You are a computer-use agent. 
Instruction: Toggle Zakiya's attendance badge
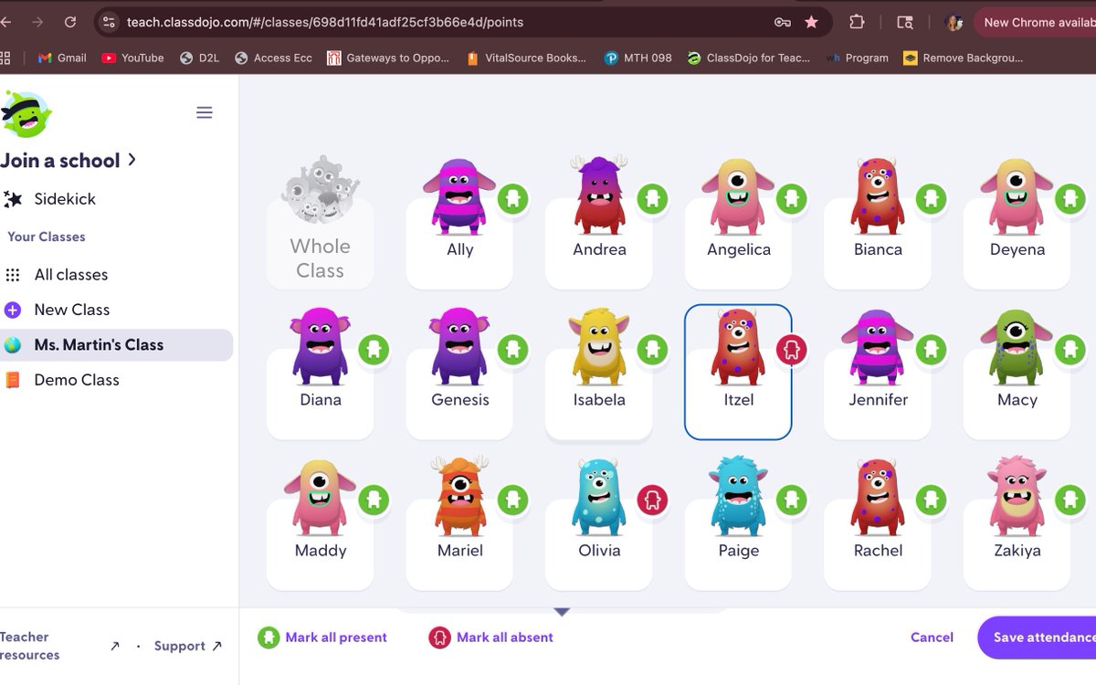(x=1070, y=501)
